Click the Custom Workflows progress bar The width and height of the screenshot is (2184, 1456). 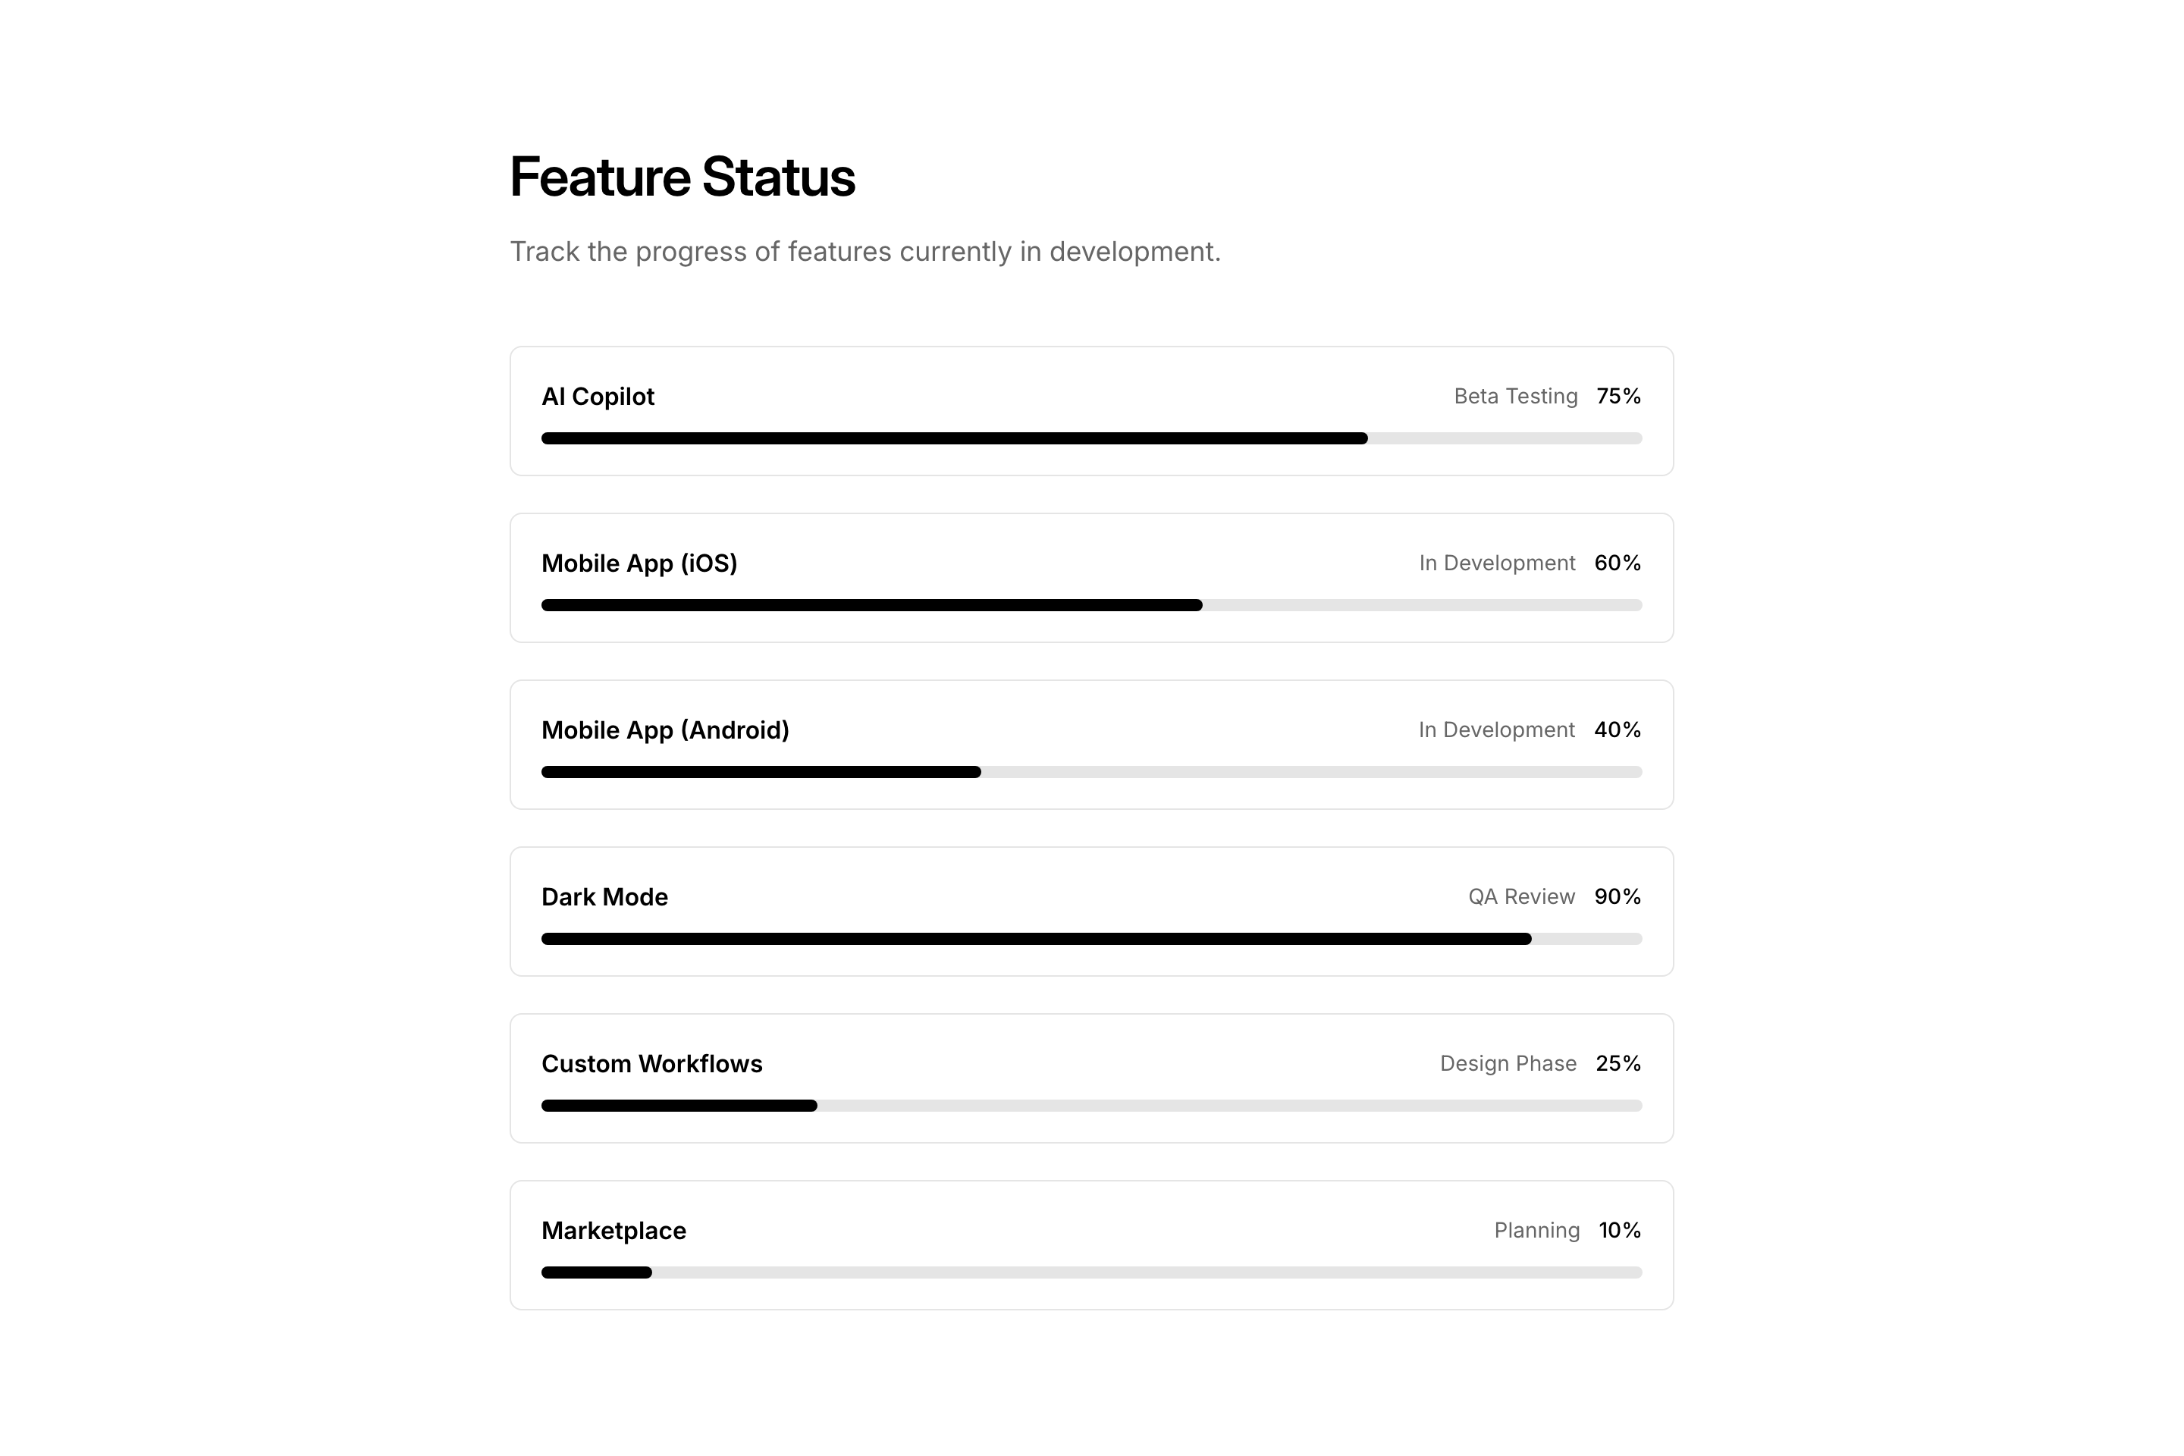tap(1091, 1106)
